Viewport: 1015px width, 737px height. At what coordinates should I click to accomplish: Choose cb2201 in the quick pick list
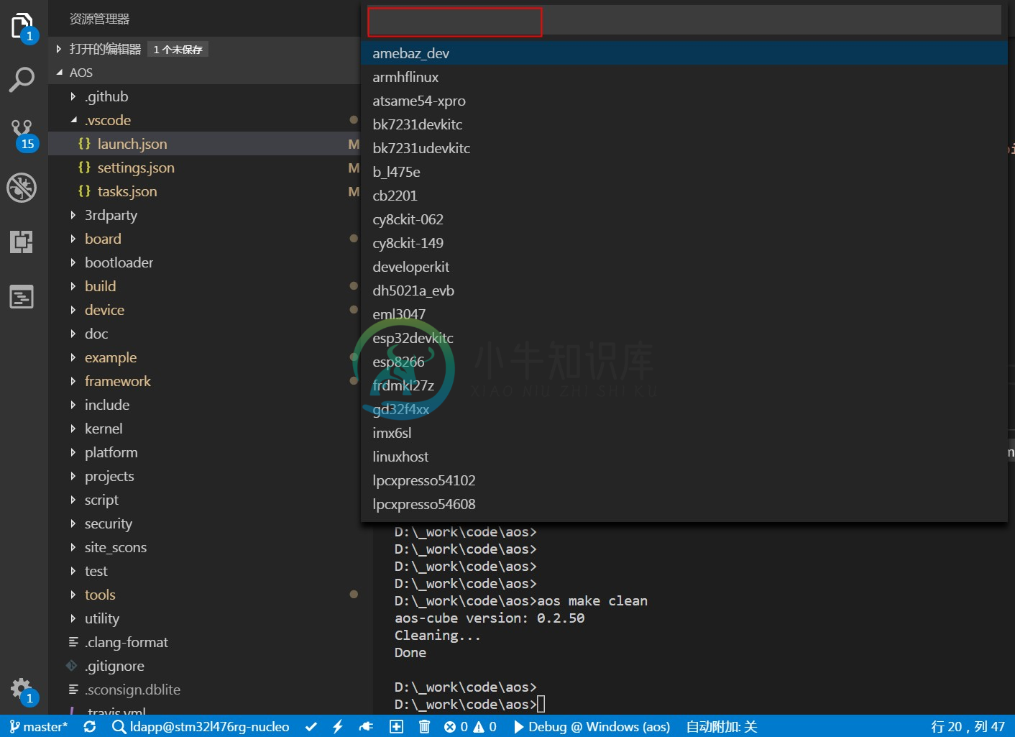coord(684,196)
